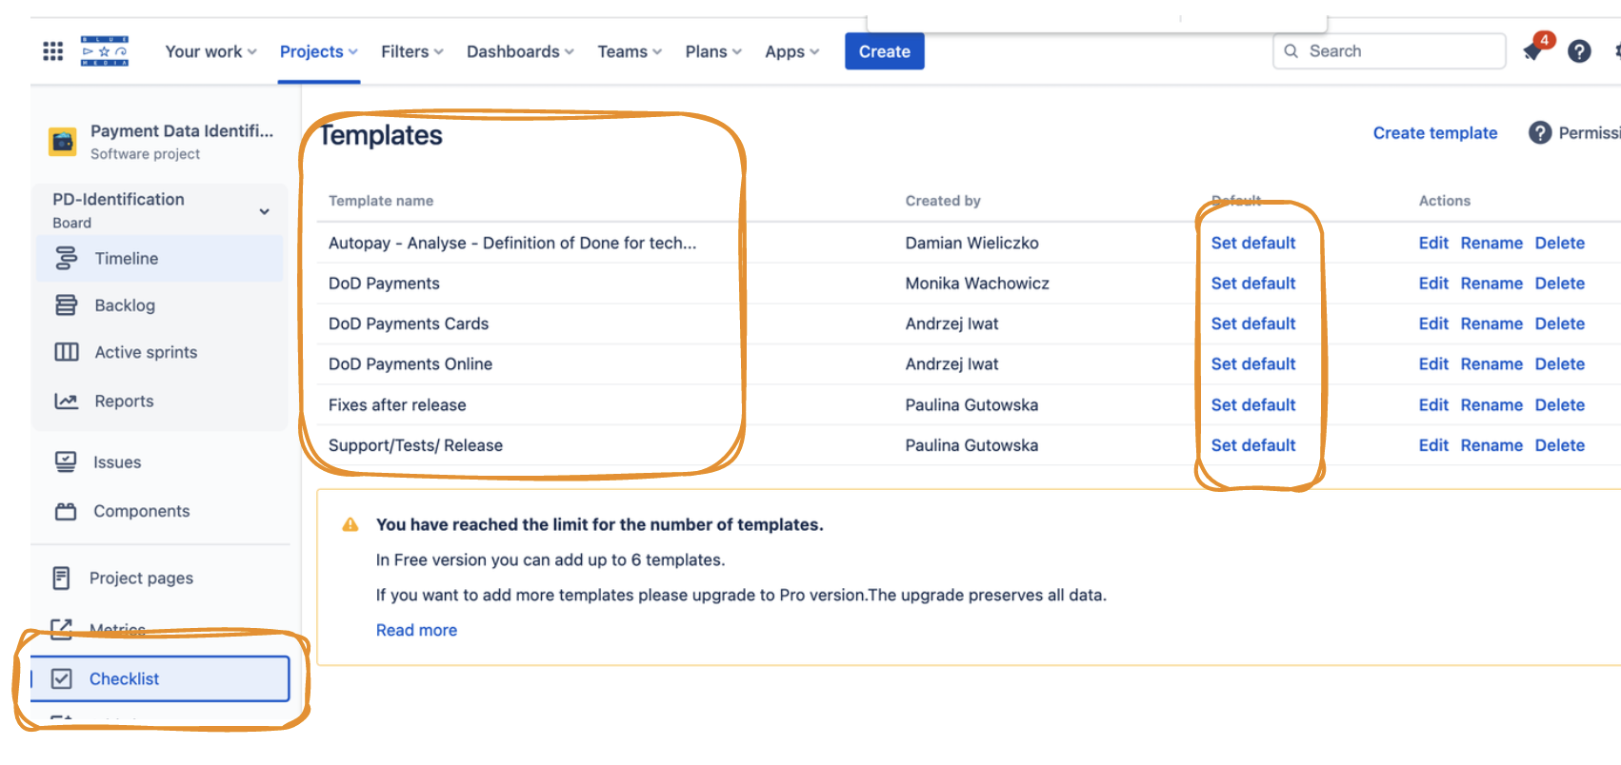Click the Create template link

pos(1434,133)
